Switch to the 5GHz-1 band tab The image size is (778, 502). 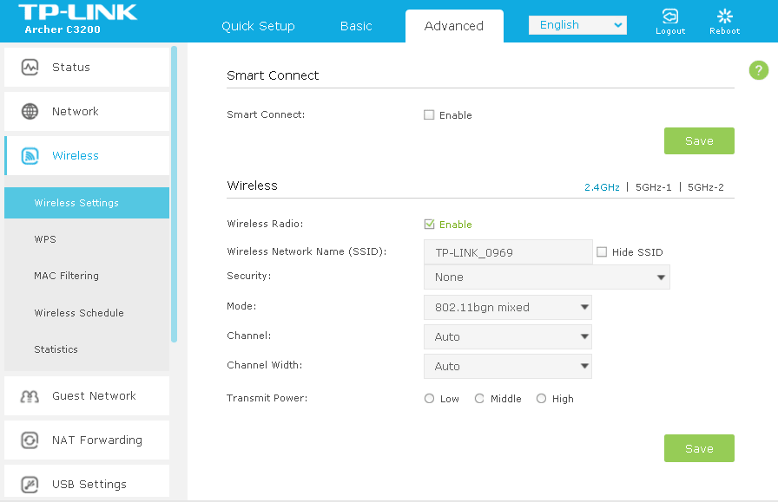[x=653, y=186]
